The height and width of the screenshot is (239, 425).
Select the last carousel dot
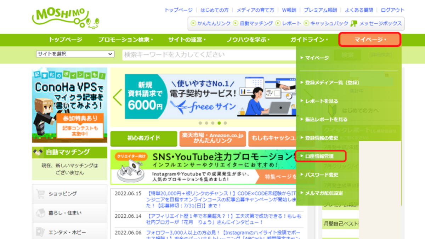pyautogui.click(x=225, y=123)
